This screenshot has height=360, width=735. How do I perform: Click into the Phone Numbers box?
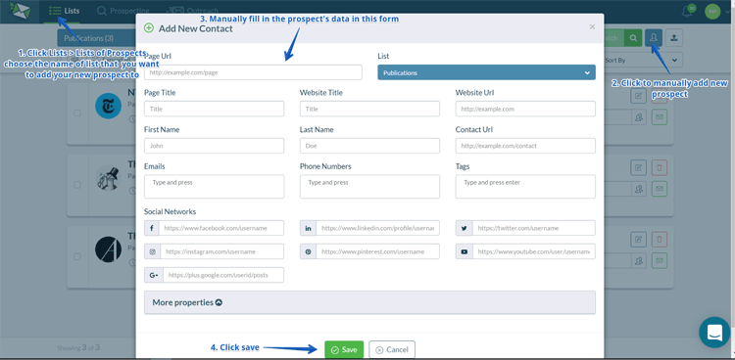tap(369, 186)
